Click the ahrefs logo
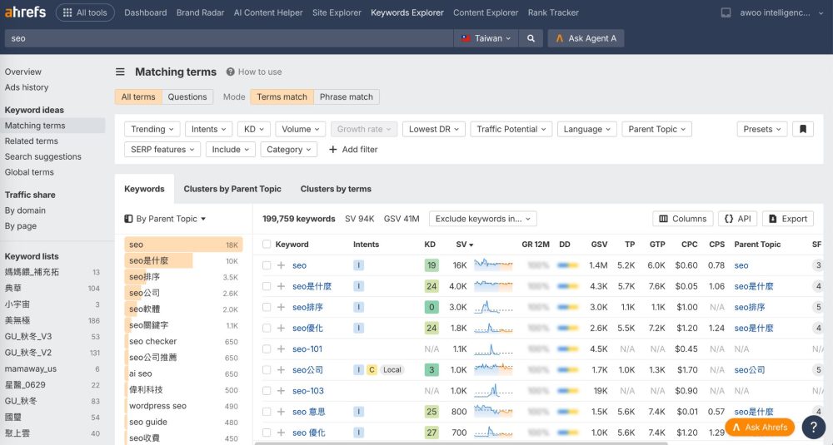833x445 pixels. tap(25, 12)
